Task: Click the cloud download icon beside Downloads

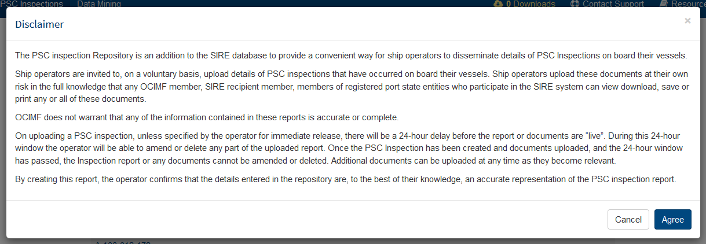Action: coord(498,3)
